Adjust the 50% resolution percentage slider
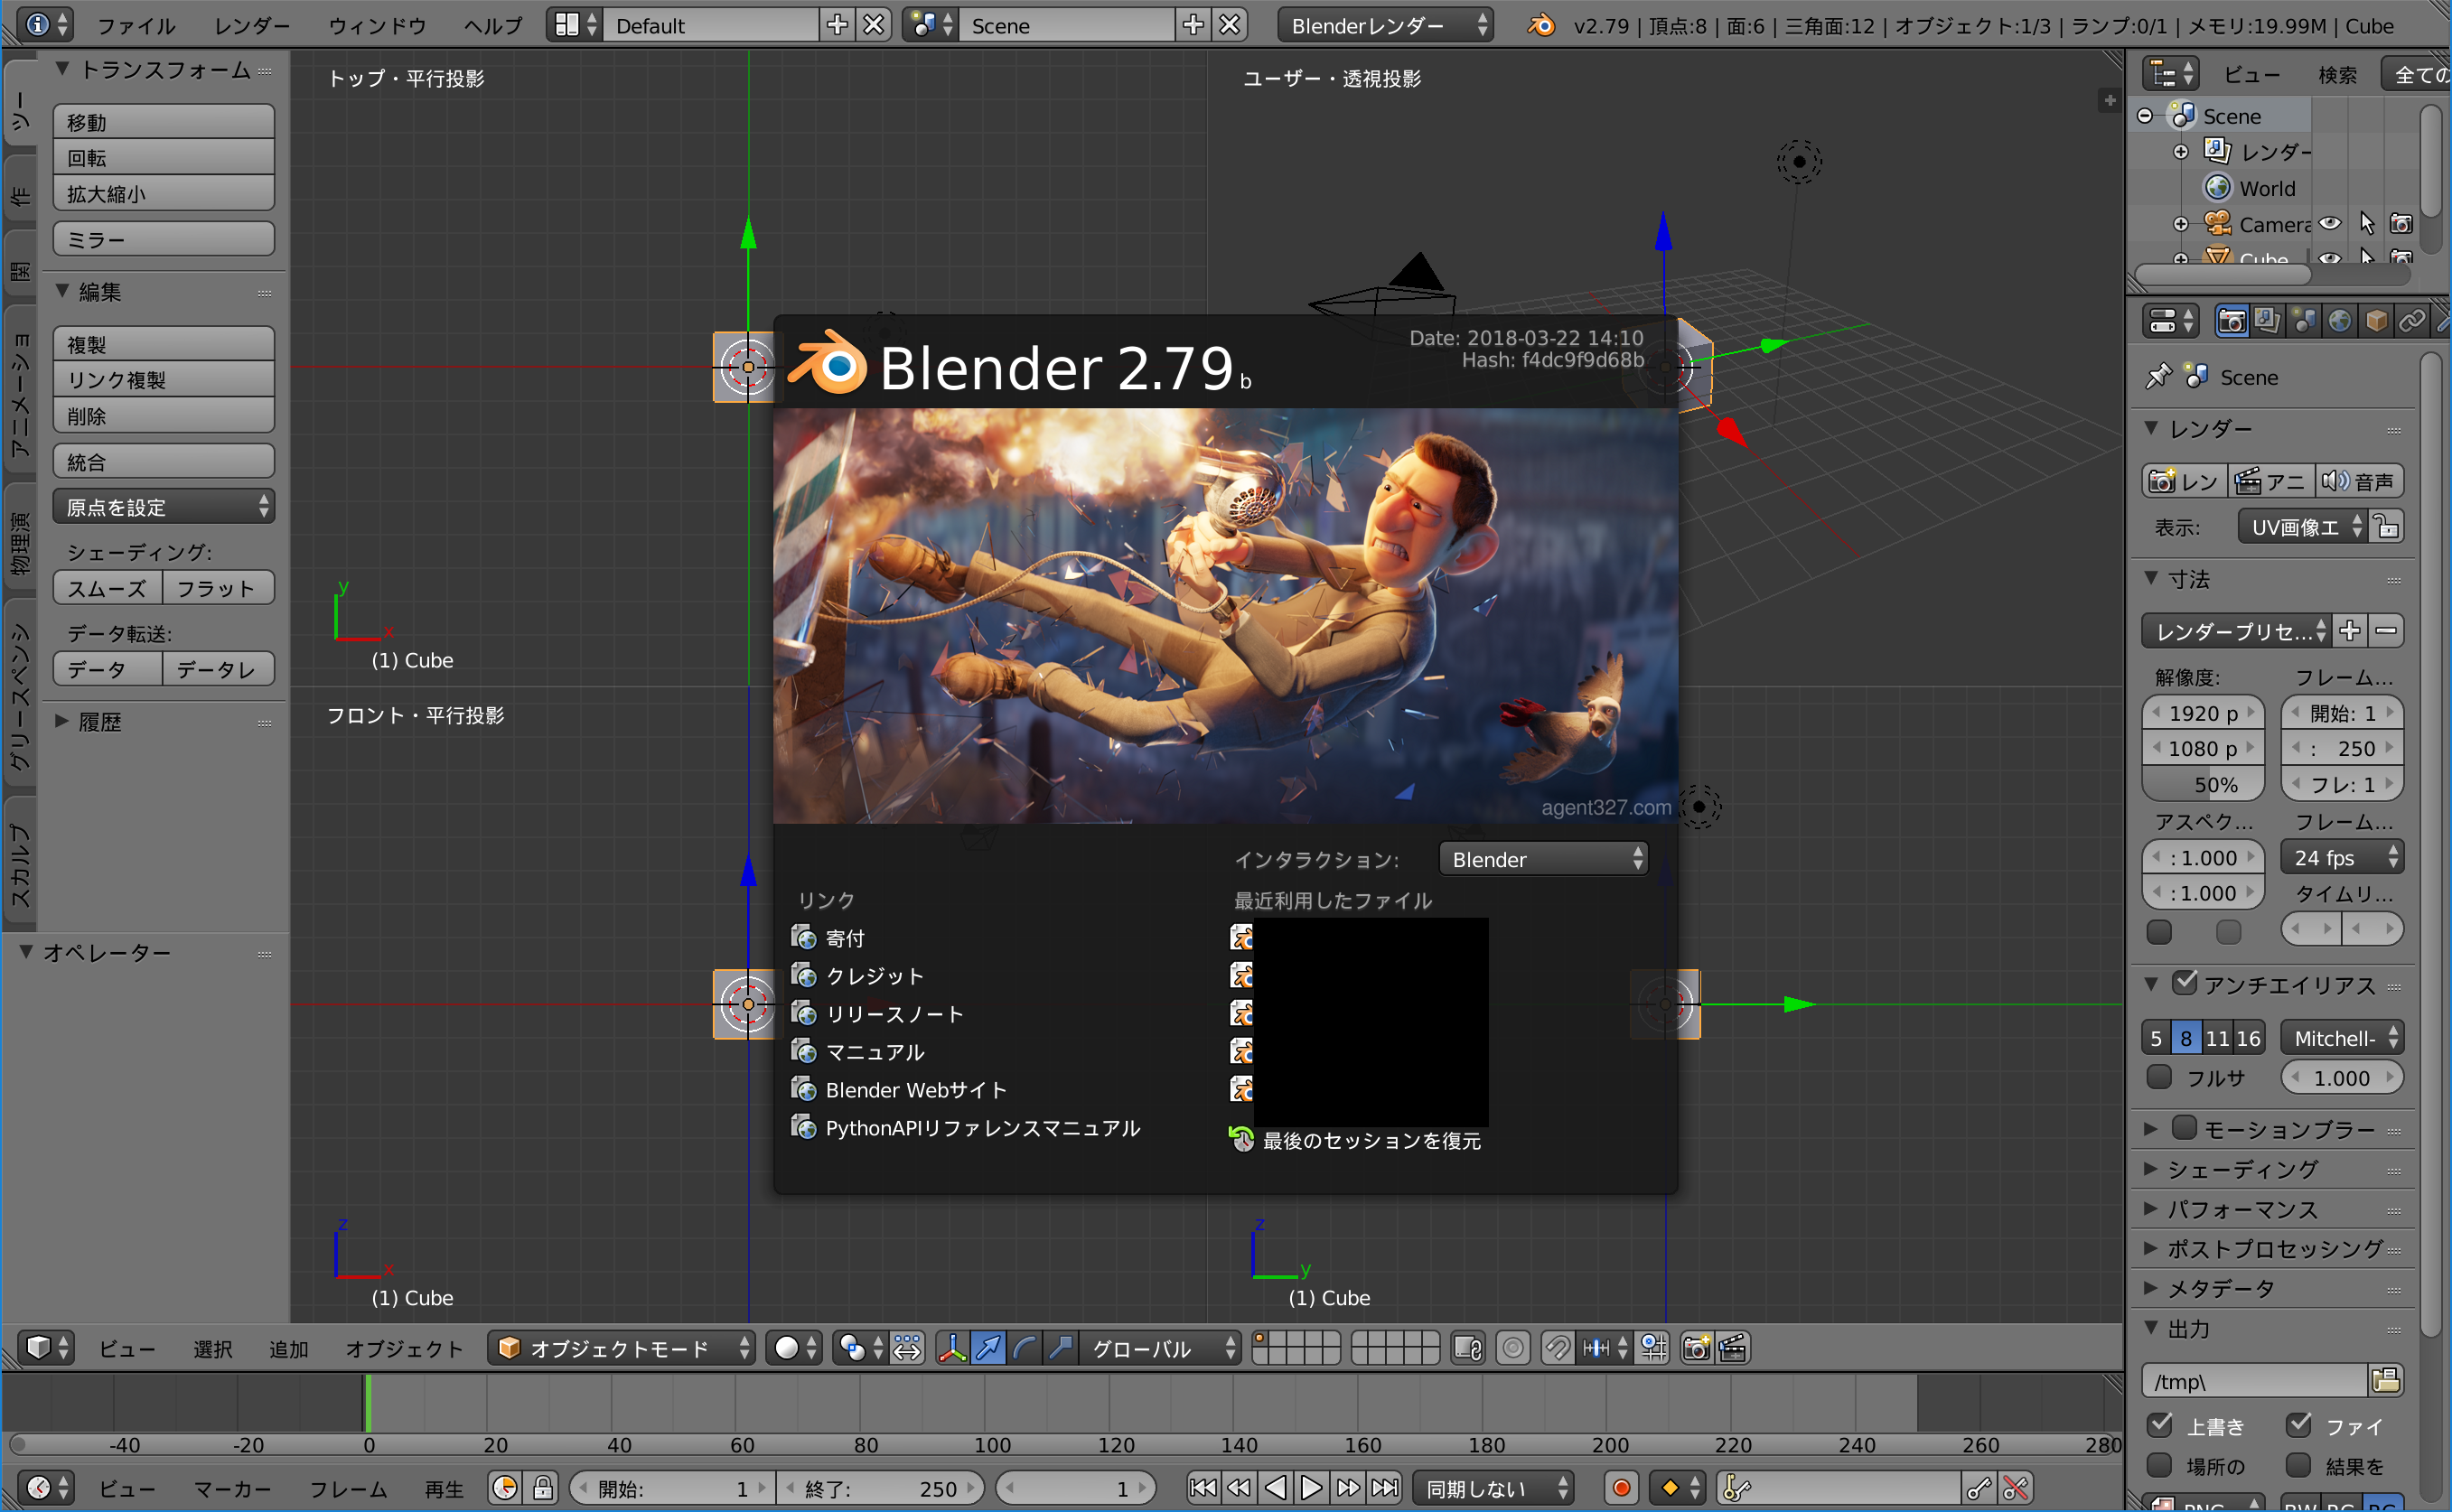This screenshot has height=1512, width=2452. coord(2203,785)
